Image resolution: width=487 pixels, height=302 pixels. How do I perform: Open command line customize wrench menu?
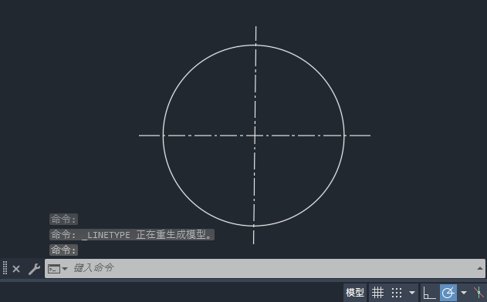[x=34, y=269]
